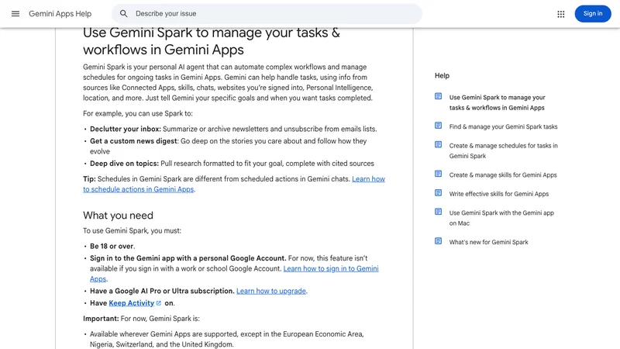Open 'Create & manage skills for Gemini Apps'
The height and width of the screenshot is (349, 620).
click(503, 175)
